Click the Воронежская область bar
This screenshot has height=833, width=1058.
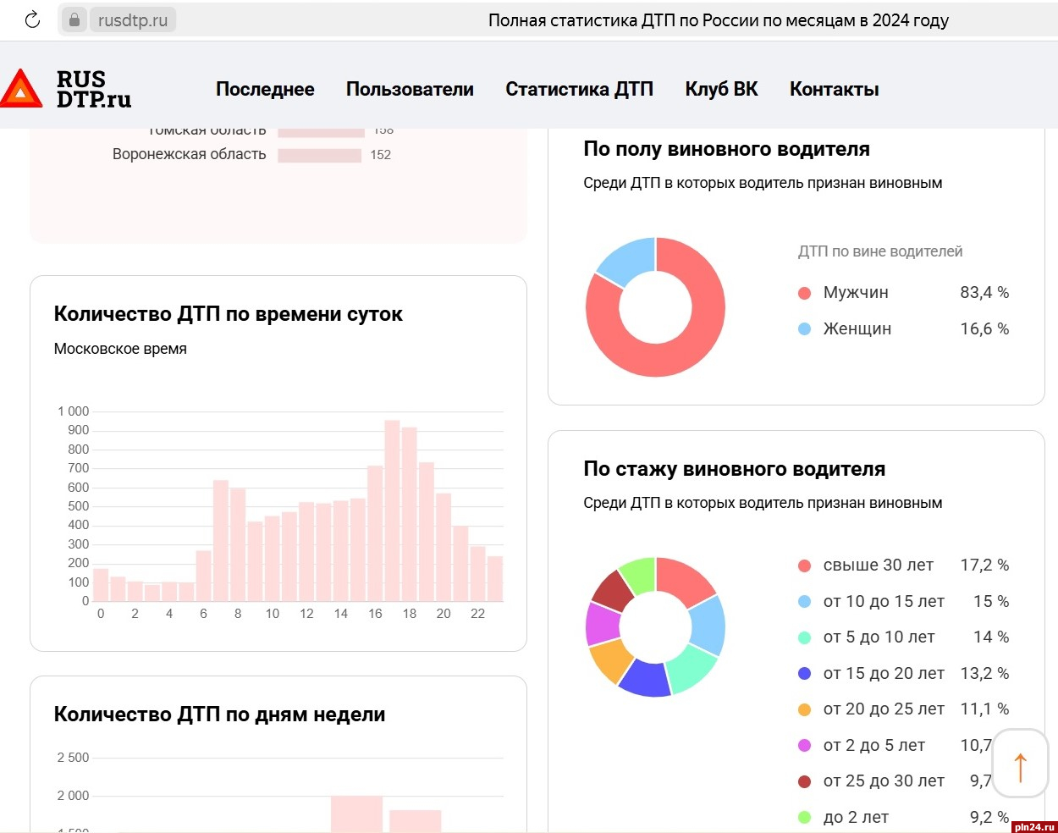click(x=320, y=155)
